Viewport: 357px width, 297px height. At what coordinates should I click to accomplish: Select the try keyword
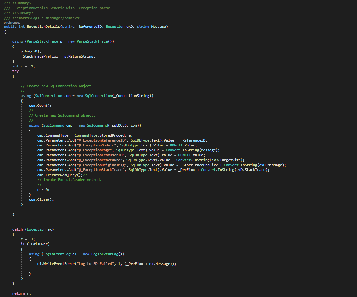(15, 71)
